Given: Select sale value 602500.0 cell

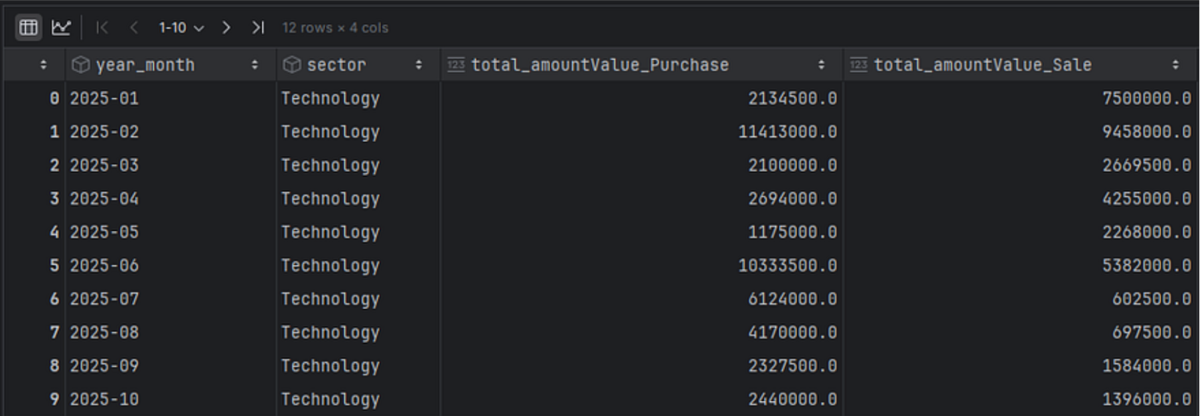Looking at the screenshot, I should pyautogui.click(x=1151, y=299).
